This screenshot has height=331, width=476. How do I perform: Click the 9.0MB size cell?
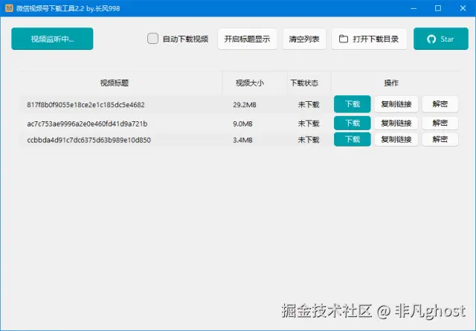pyautogui.click(x=243, y=124)
